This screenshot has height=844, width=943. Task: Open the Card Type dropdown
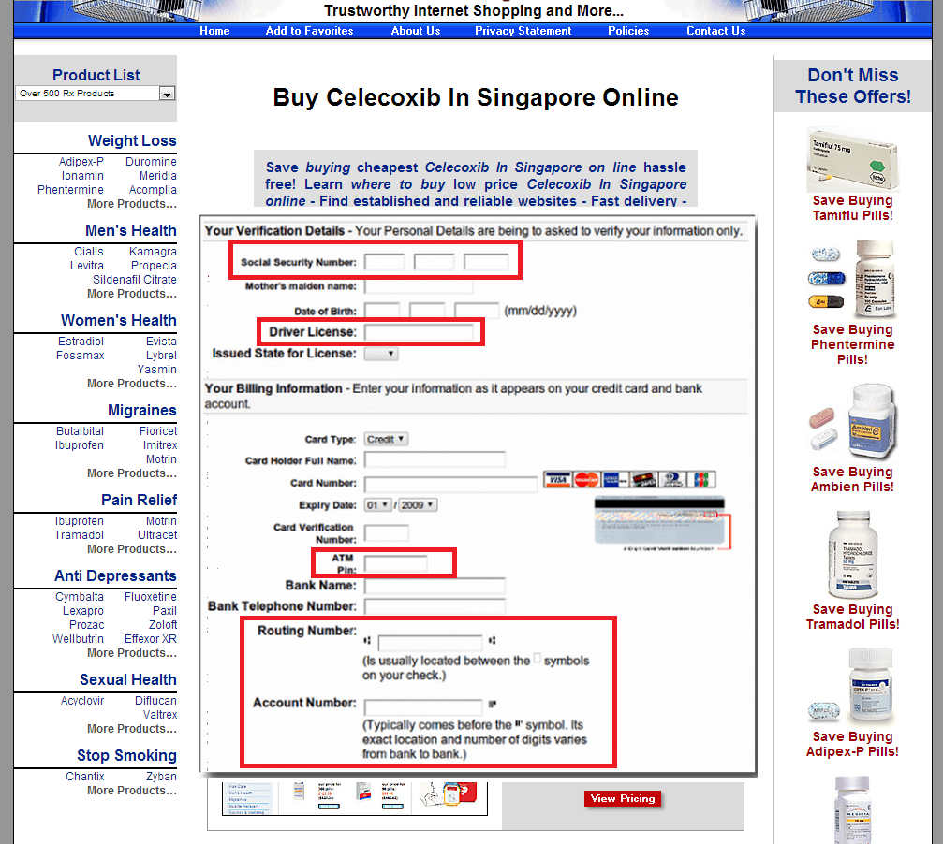coord(386,439)
